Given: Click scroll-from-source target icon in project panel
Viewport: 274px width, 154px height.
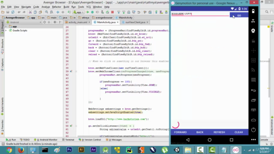Looking at the screenshot, I should pos(45,22).
